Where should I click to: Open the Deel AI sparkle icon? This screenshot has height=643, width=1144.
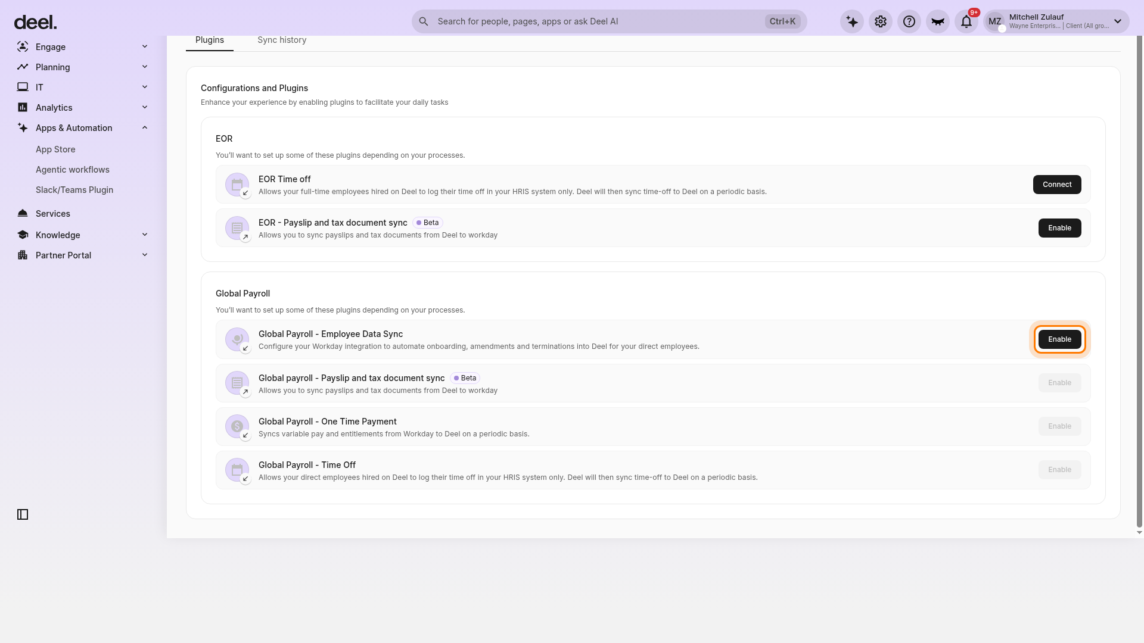click(852, 21)
